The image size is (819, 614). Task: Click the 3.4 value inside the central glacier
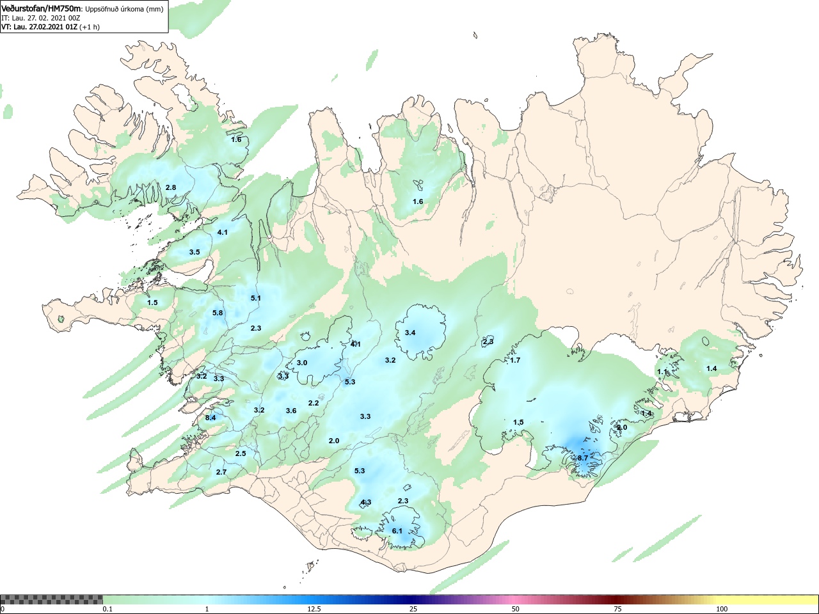pyautogui.click(x=410, y=333)
